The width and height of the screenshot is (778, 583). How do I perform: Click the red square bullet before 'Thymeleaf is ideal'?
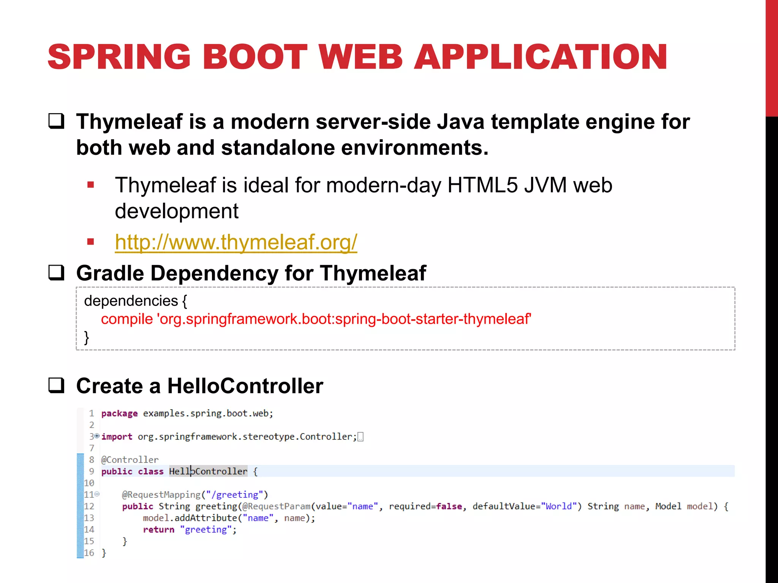90,185
